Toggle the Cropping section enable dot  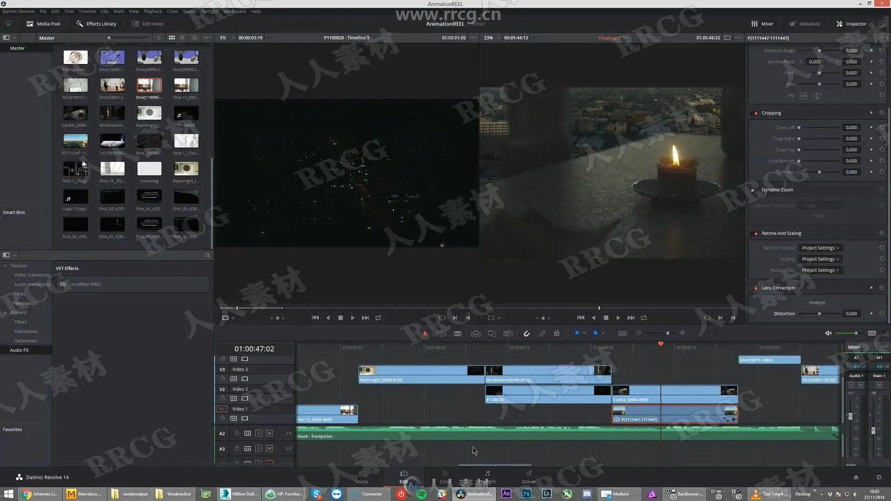pos(756,113)
